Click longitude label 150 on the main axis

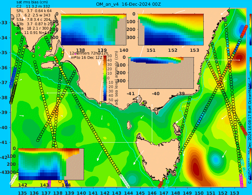pos(199,193)
